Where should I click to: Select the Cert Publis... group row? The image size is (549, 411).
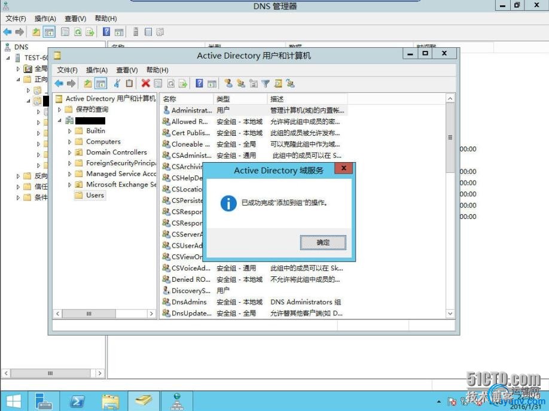tap(254, 133)
